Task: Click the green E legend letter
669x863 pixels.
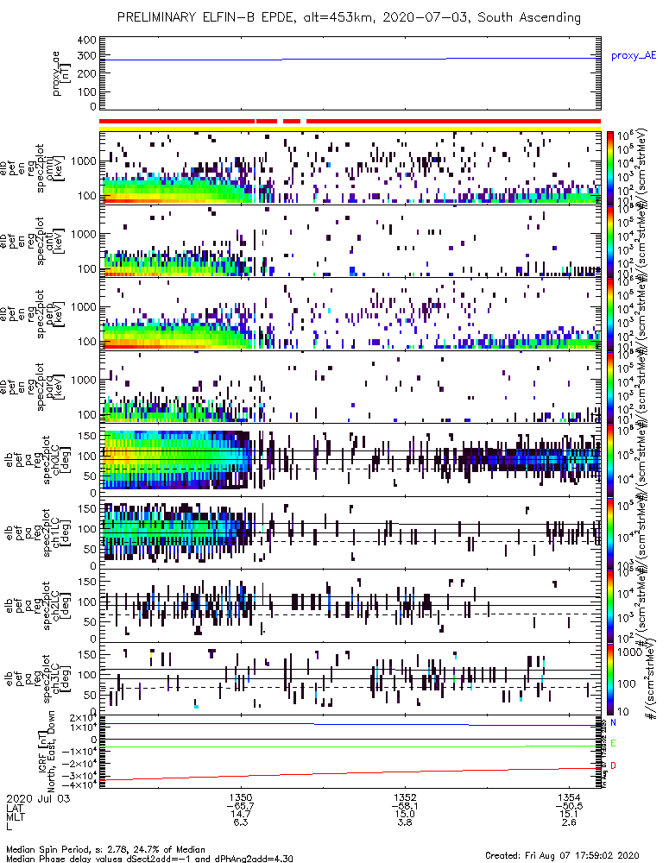Action: tap(613, 744)
